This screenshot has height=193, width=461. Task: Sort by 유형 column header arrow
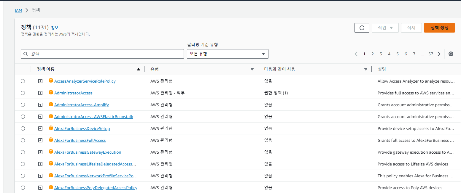[252, 69]
